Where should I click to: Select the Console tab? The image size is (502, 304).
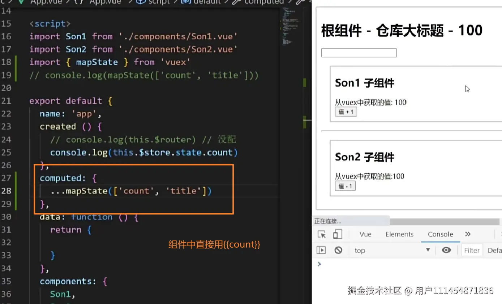pyautogui.click(x=440, y=234)
